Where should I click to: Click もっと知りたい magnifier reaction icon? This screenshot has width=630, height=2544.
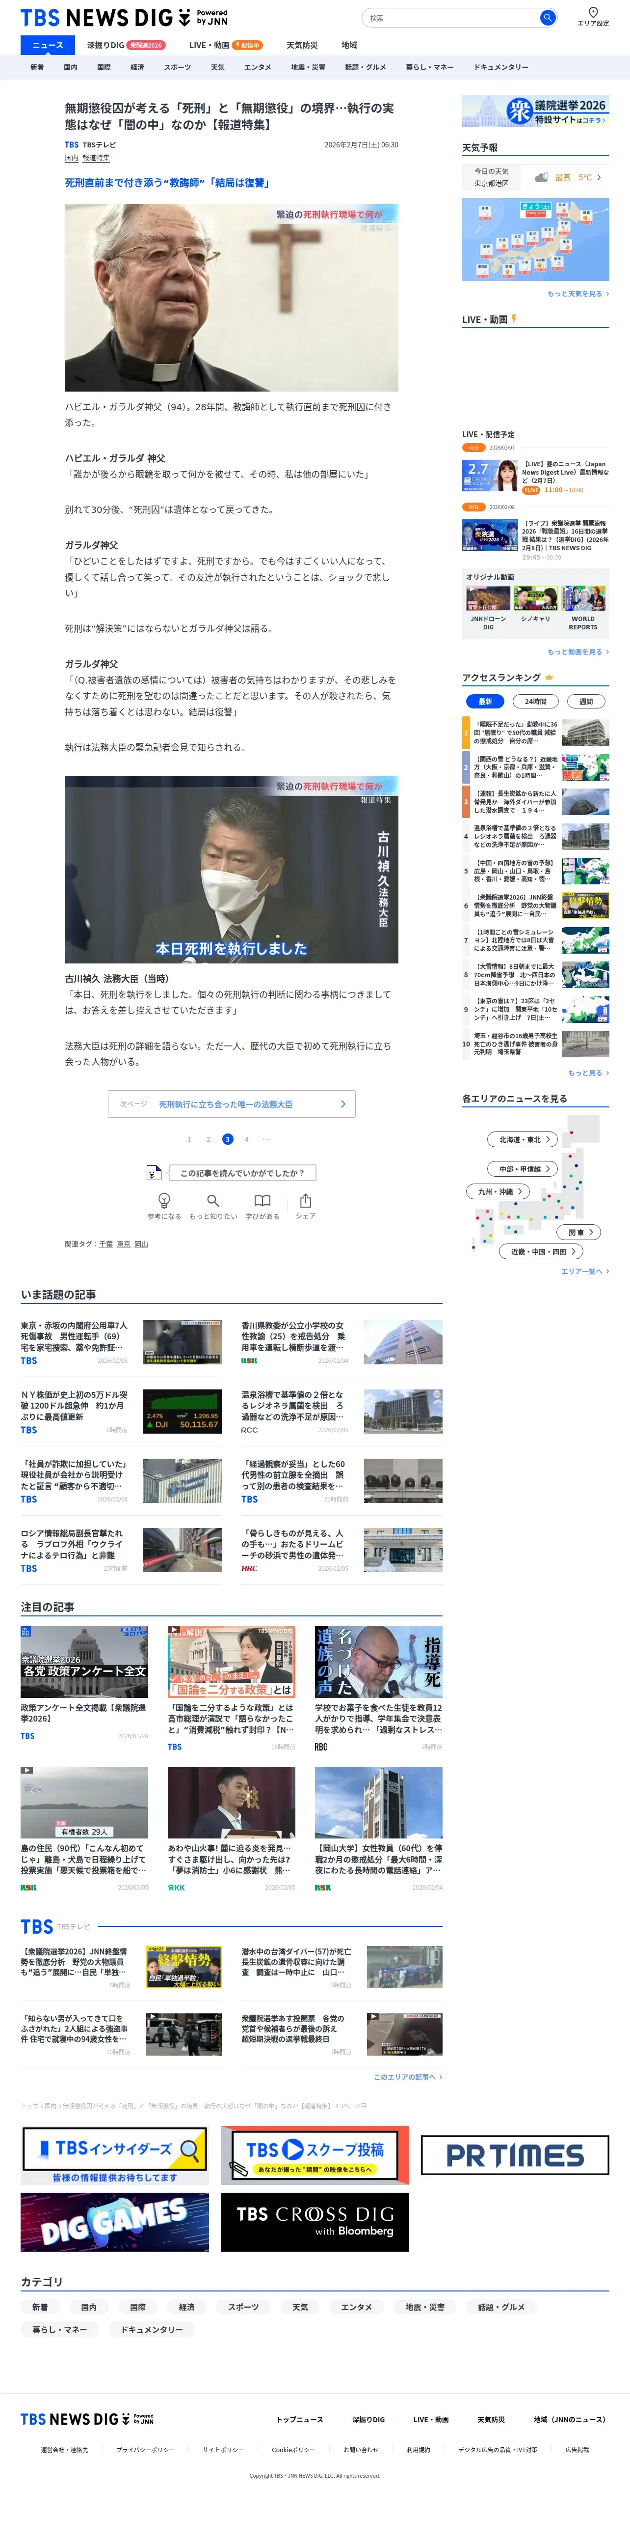click(213, 1200)
